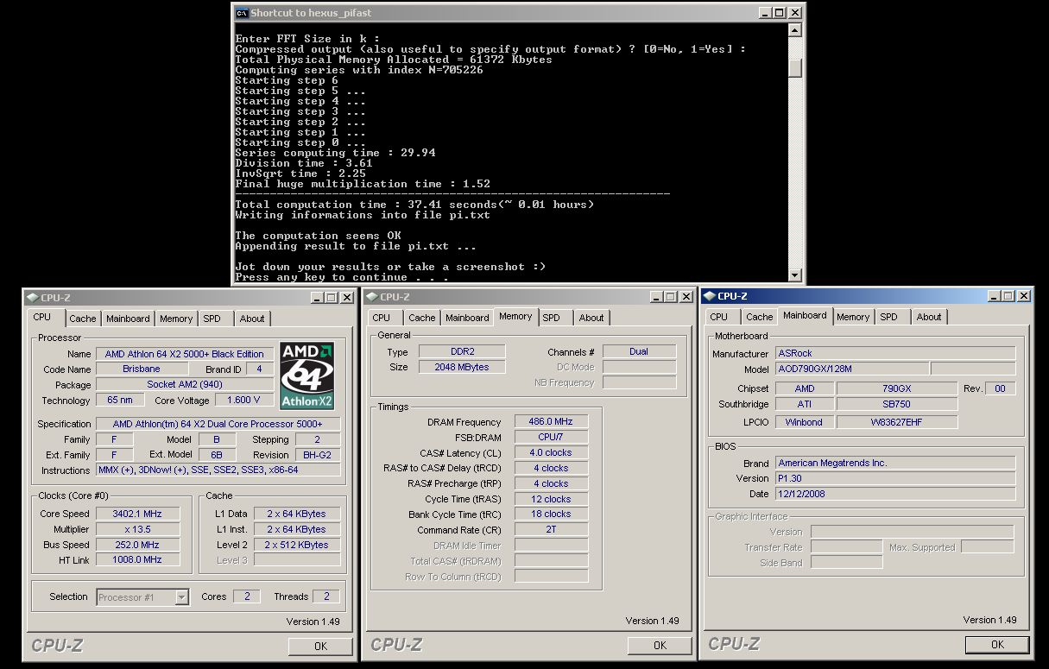Image resolution: width=1049 pixels, height=669 pixels.
Task: Click the LPCIO value W83627EHF
Action: [897, 422]
